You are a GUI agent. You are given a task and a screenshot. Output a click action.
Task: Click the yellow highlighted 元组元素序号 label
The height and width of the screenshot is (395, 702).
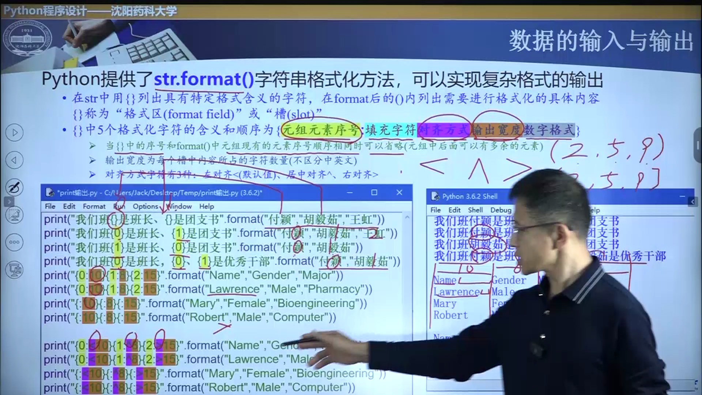pos(321,130)
